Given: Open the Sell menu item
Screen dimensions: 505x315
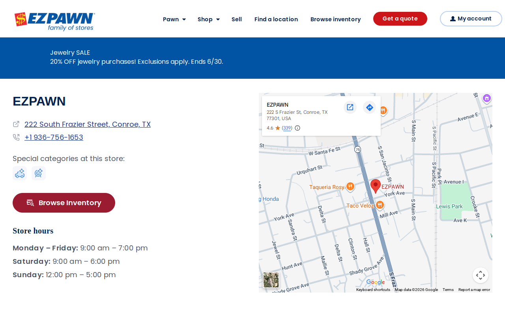Looking at the screenshot, I should pos(237,19).
